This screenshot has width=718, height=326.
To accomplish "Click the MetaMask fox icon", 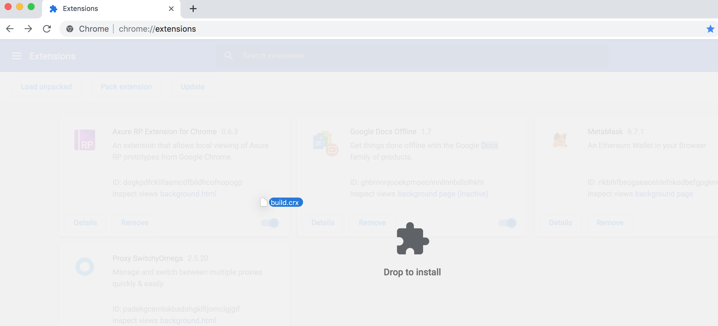I will tap(560, 140).
